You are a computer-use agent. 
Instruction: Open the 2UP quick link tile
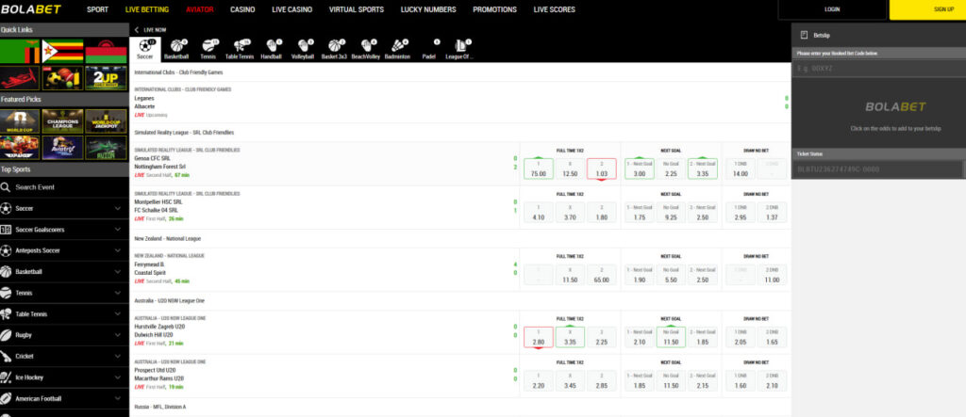[106, 78]
